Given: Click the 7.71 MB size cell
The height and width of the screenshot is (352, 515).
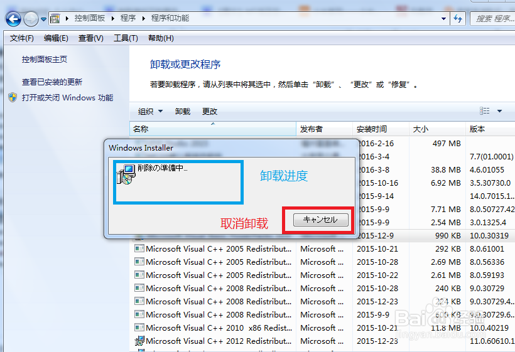Looking at the screenshot, I should 446,210.
